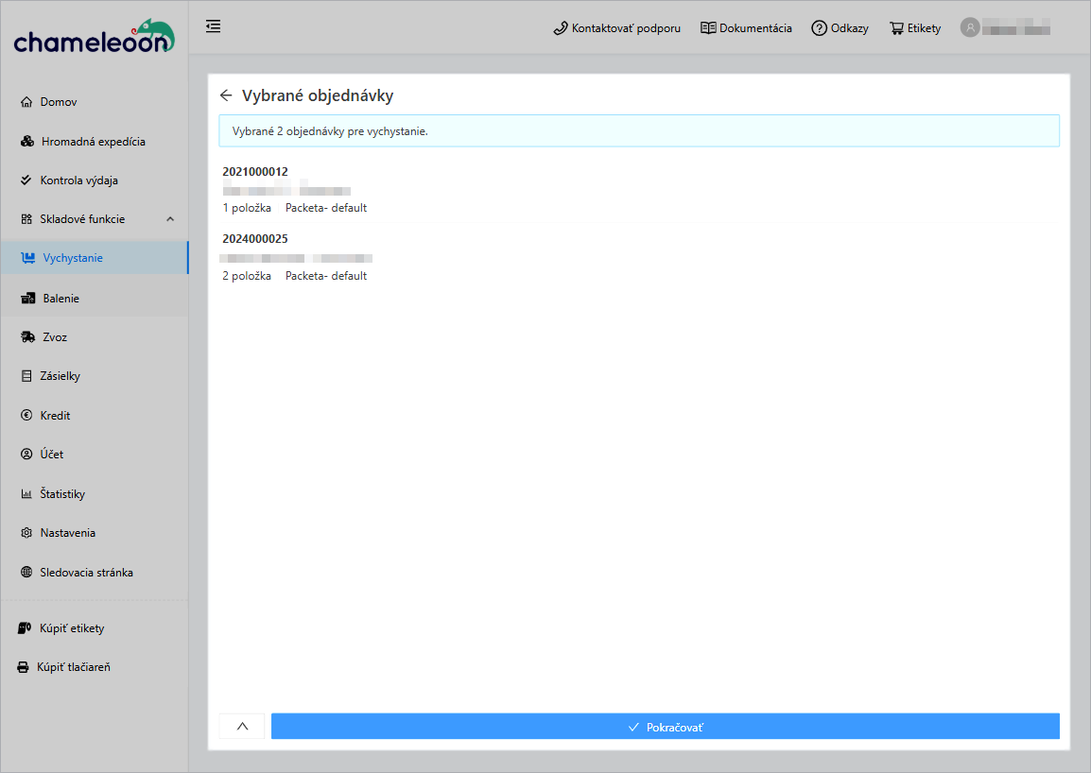The width and height of the screenshot is (1091, 773).
Task: Go to Hromadná expedícia
Action: [93, 142]
